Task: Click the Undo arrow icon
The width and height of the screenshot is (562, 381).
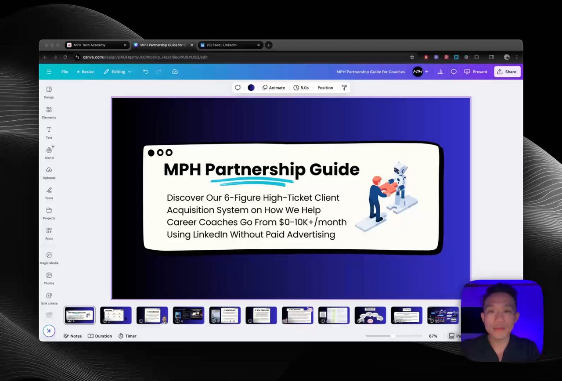Action: click(146, 72)
